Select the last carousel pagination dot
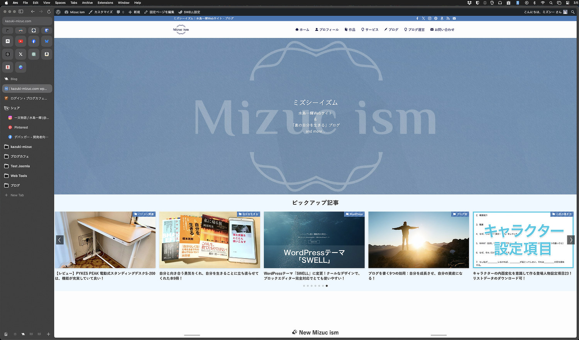This screenshot has height=340, width=579. (327, 286)
